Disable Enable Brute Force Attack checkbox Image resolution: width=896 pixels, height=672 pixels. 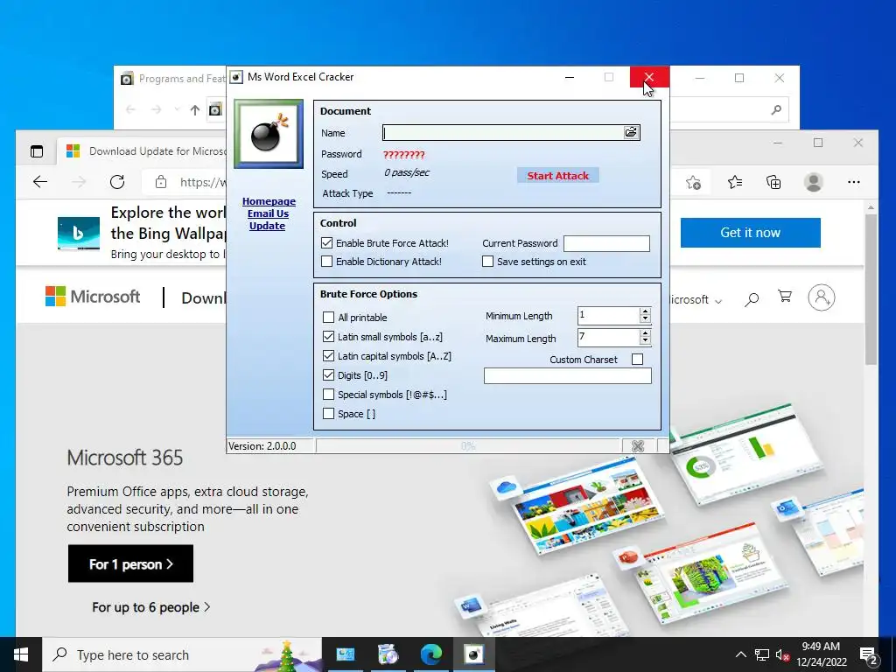click(x=327, y=243)
